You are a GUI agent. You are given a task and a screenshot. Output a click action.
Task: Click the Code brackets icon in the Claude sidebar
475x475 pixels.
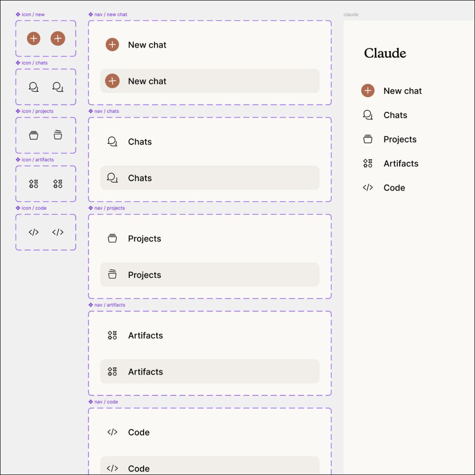(x=368, y=188)
